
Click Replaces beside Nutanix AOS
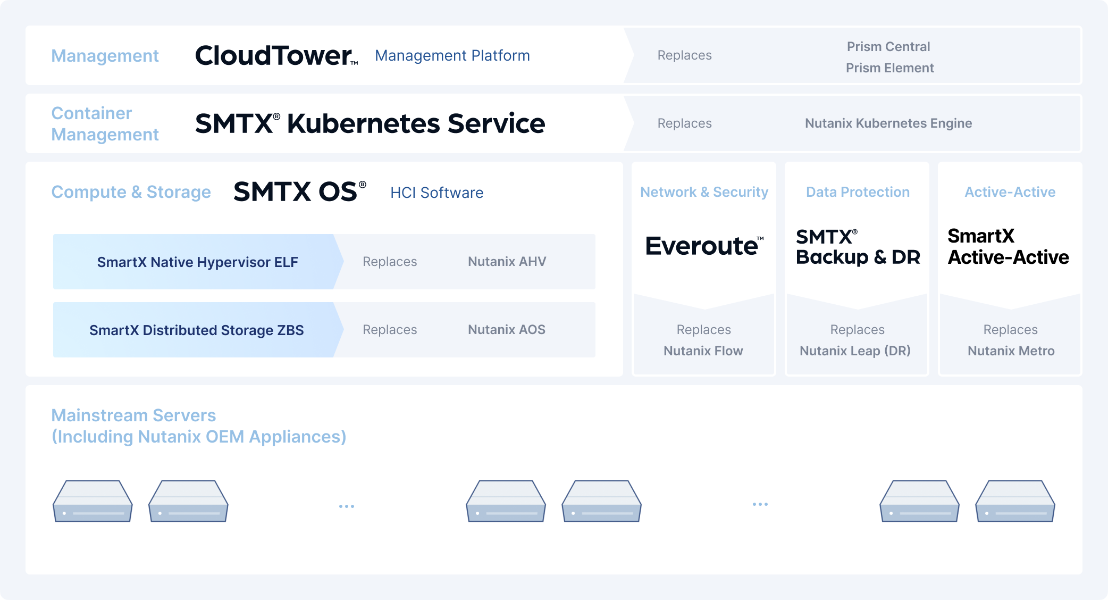[390, 330]
